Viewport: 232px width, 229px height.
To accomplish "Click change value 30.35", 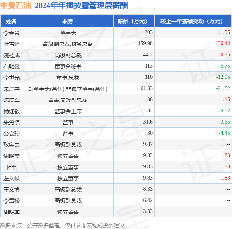I will click(x=224, y=55).
